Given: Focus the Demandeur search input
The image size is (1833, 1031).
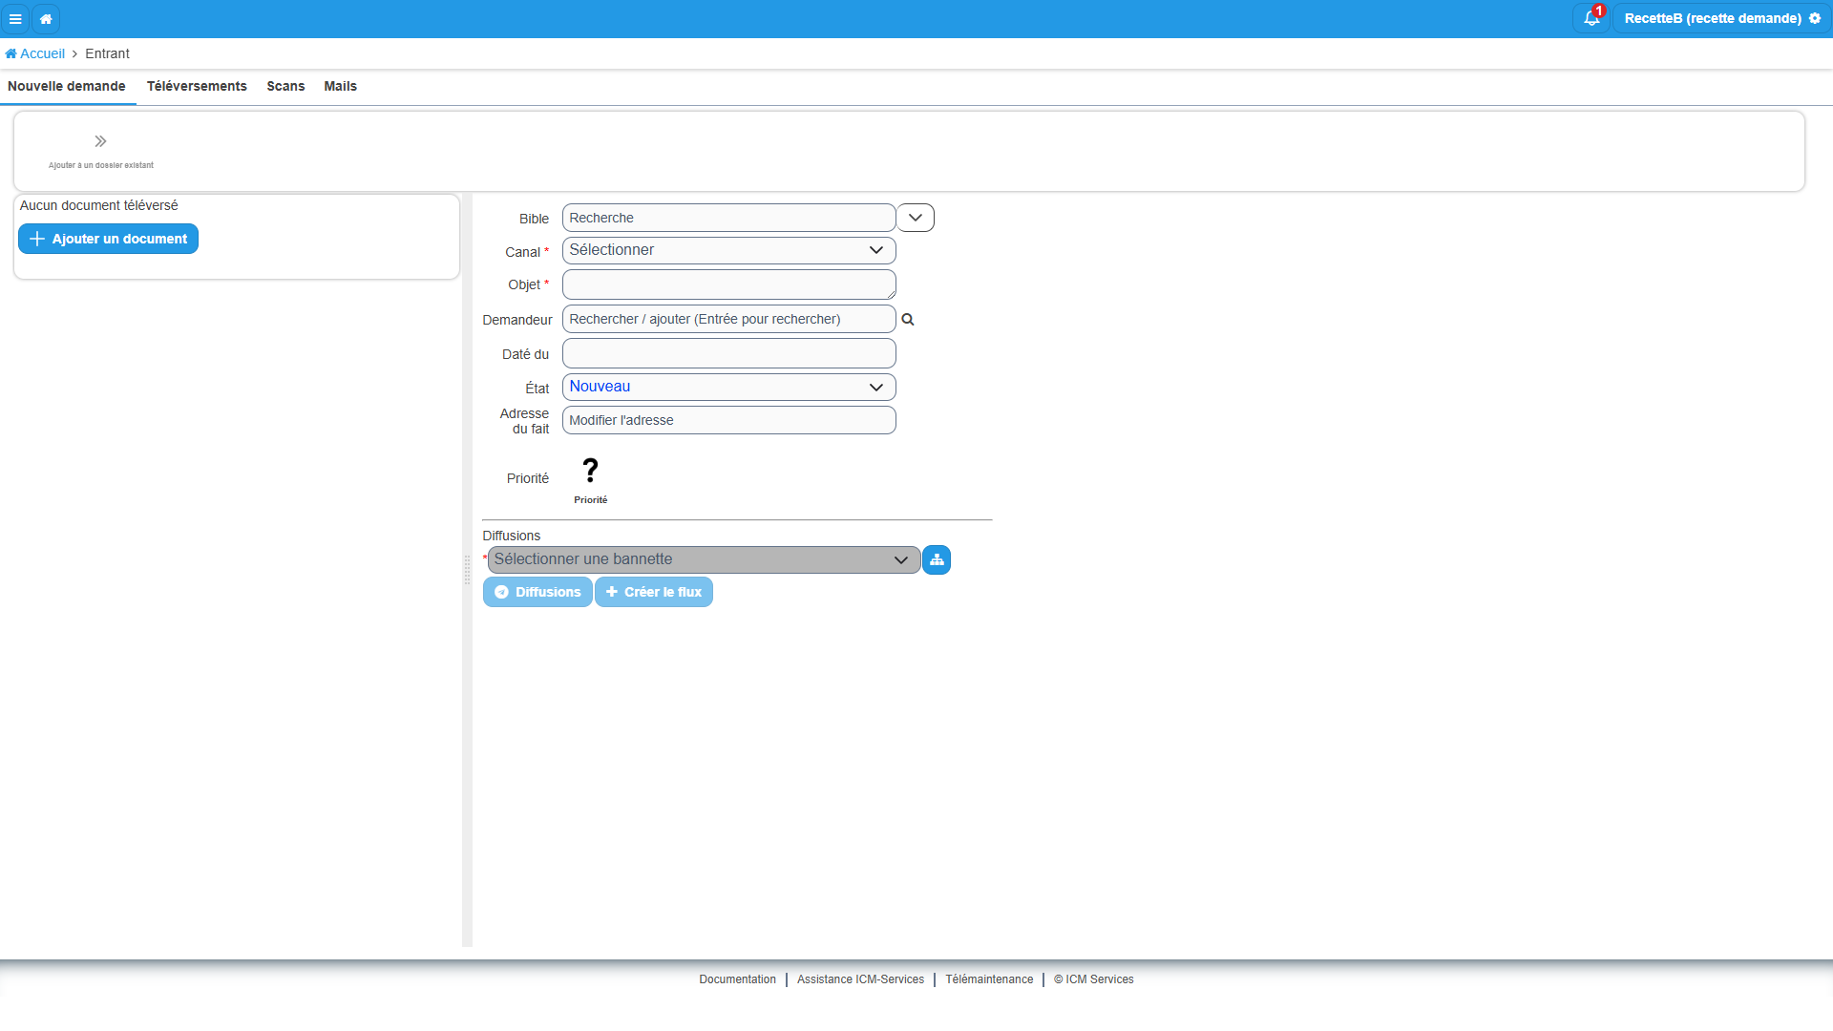Looking at the screenshot, I should coord(728,319).
